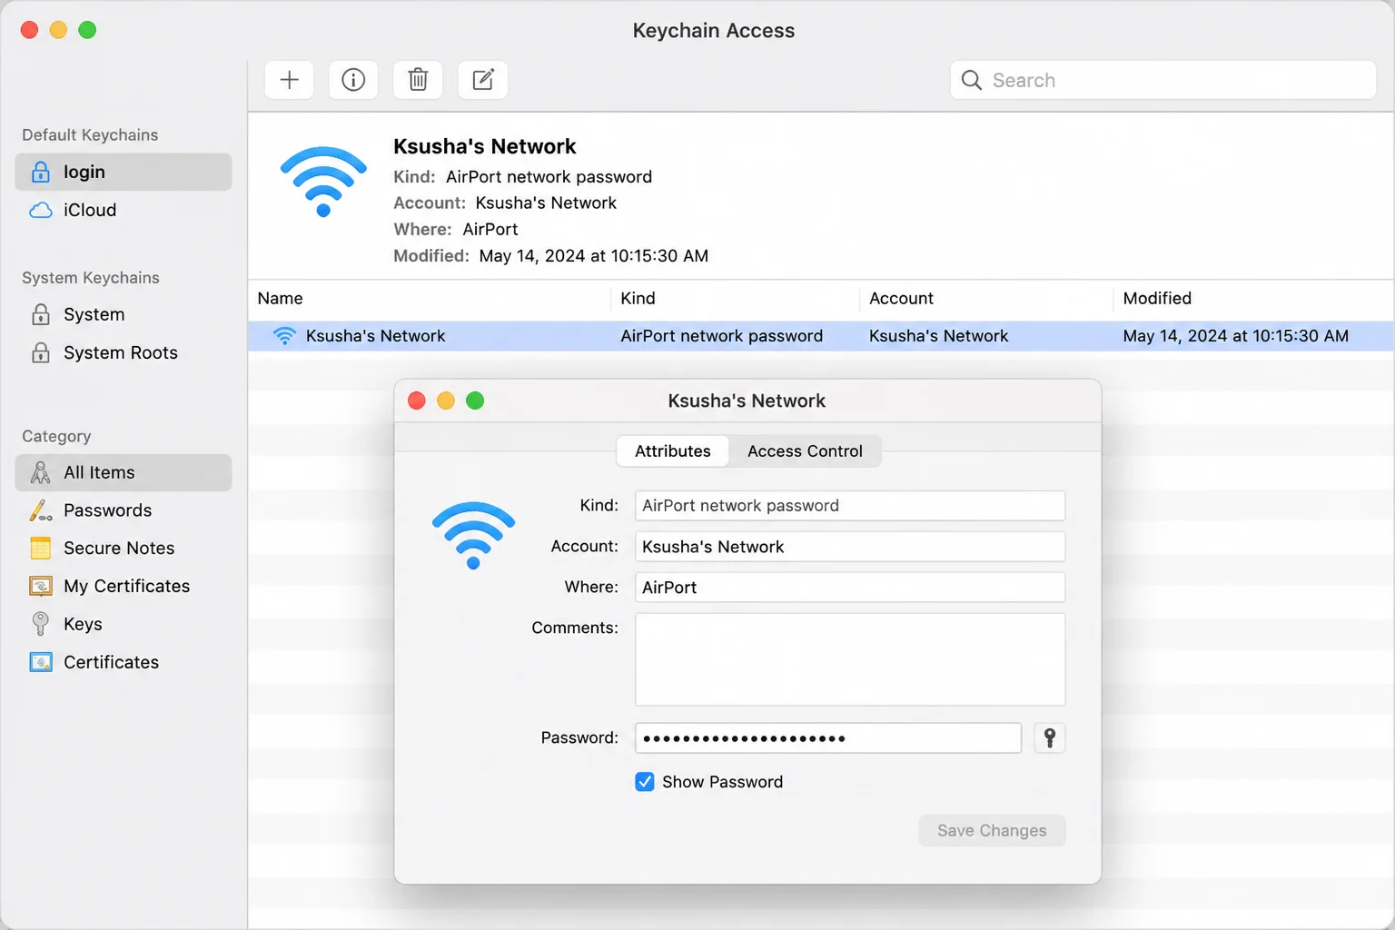The width and height of the screenshot is (1395, 930).
Task: Click into the Search field
Action: [x=1163, y=80]
